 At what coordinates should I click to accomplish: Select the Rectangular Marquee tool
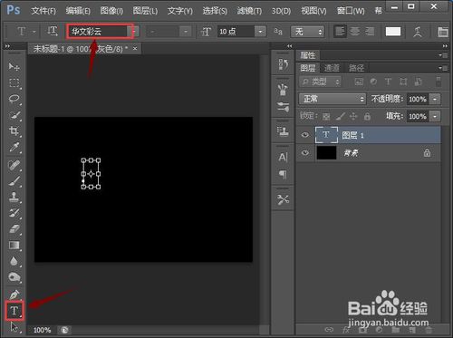pos(14,82)
